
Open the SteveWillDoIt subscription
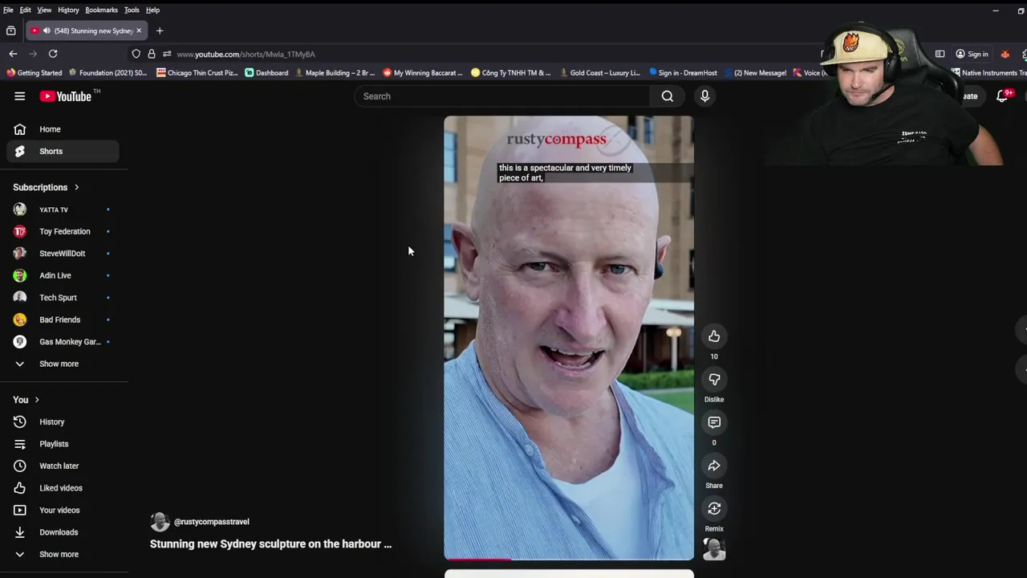(63, 254)
